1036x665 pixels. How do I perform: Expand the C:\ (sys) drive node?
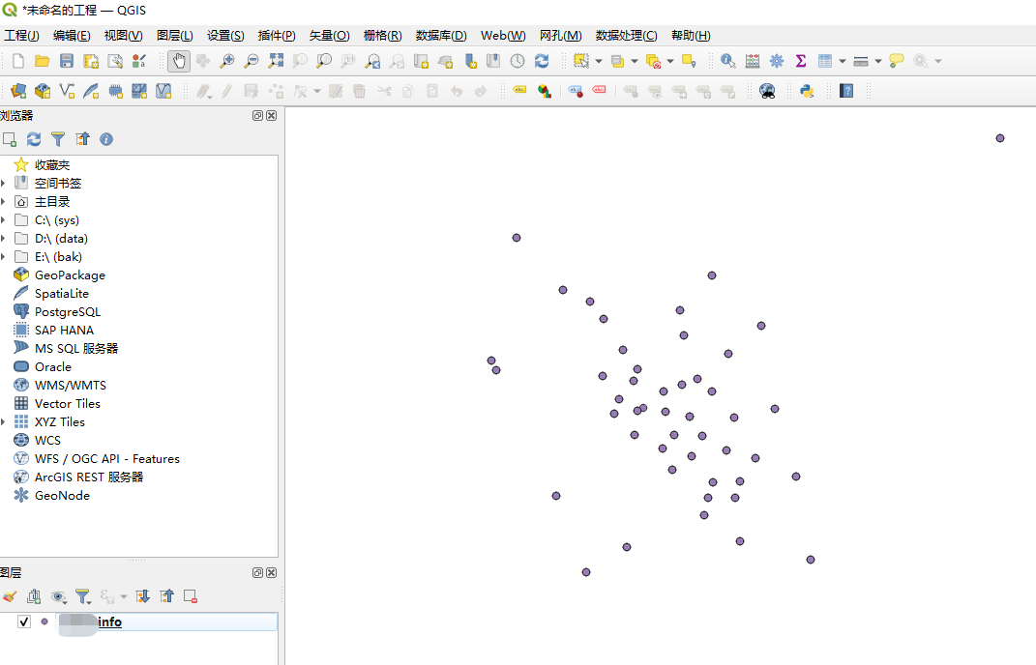(x=4, y=220)
